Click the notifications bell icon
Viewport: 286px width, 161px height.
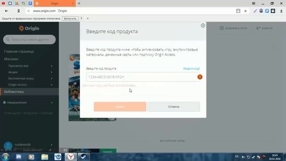4,102
